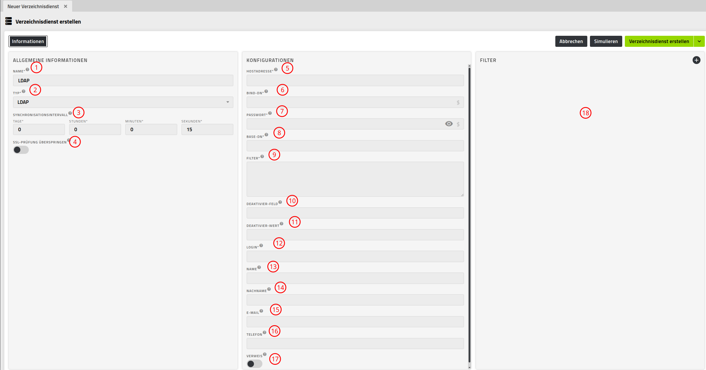Click help icon beside TYP label

coord(24,91)
